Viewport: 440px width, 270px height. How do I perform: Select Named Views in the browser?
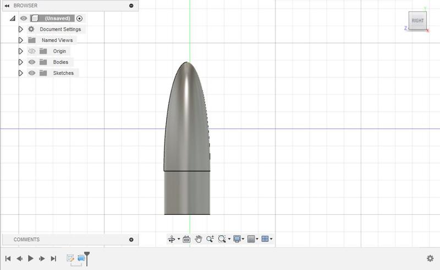(x=57, y=40)
